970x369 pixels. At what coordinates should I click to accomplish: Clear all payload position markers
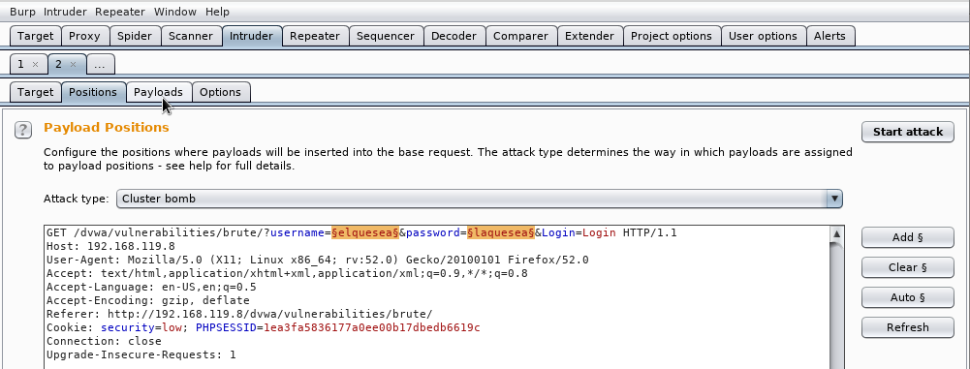pos(908,267)
